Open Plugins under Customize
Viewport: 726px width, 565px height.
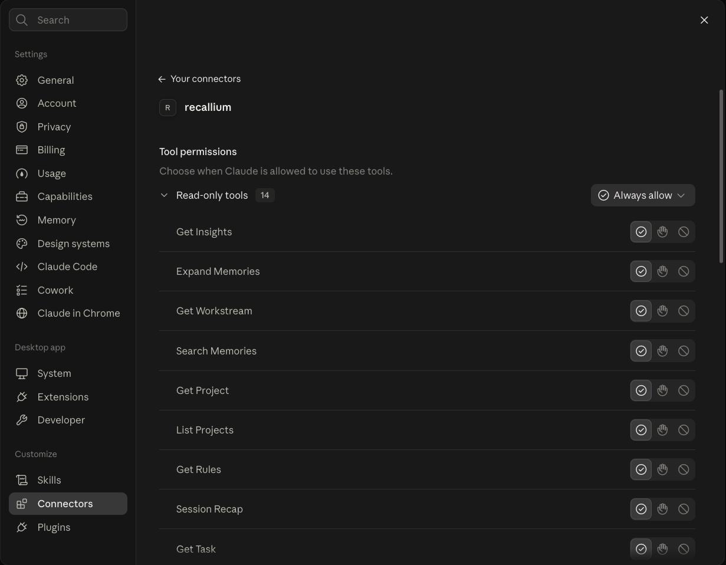point(68,527)
